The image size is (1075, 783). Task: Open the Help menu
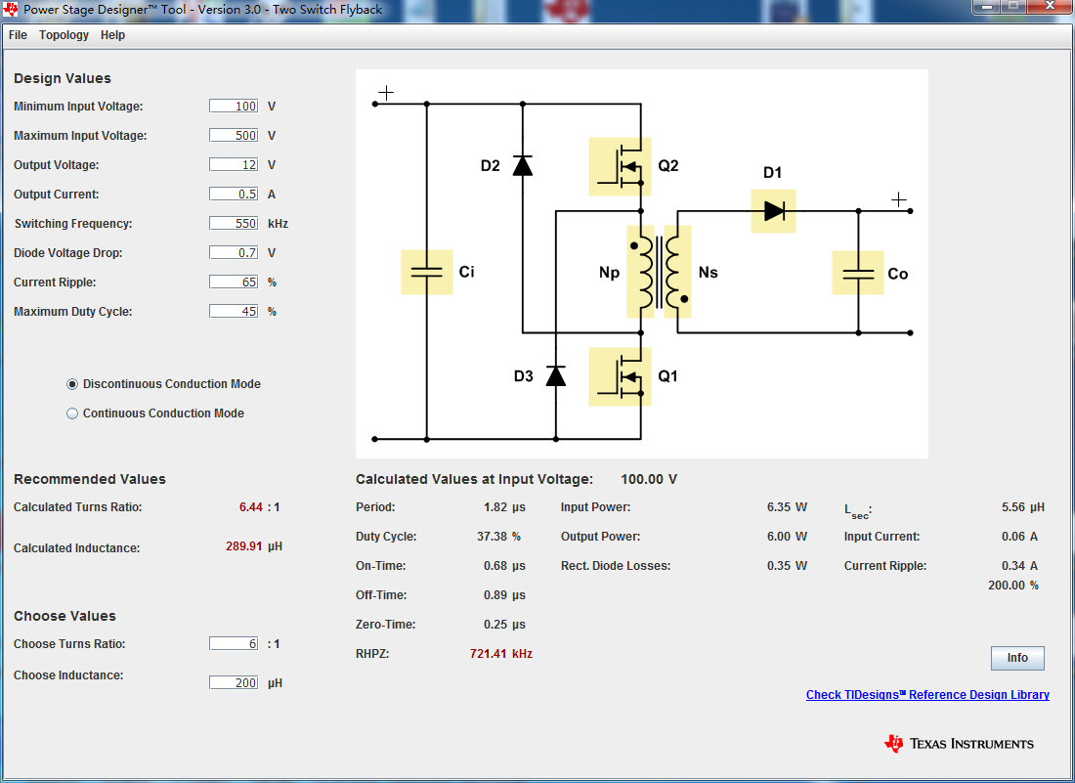(x=112, y=35)
